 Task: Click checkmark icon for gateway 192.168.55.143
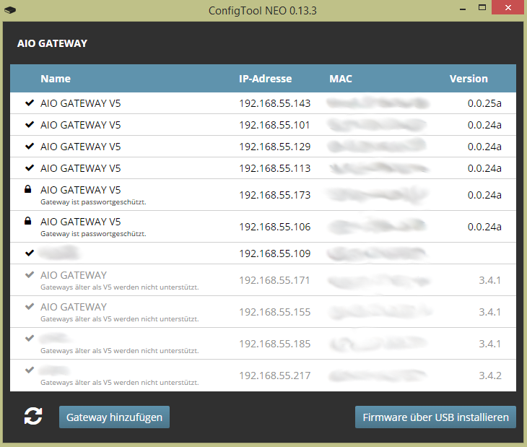(x=29, y=103)
